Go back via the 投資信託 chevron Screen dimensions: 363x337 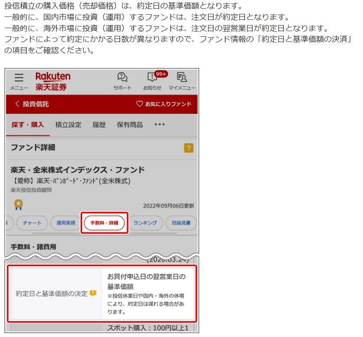tap(31, 104)
